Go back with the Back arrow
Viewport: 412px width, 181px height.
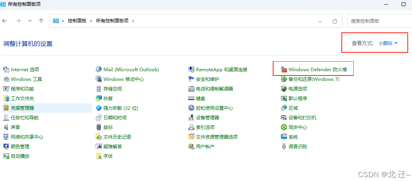[5, 21]
